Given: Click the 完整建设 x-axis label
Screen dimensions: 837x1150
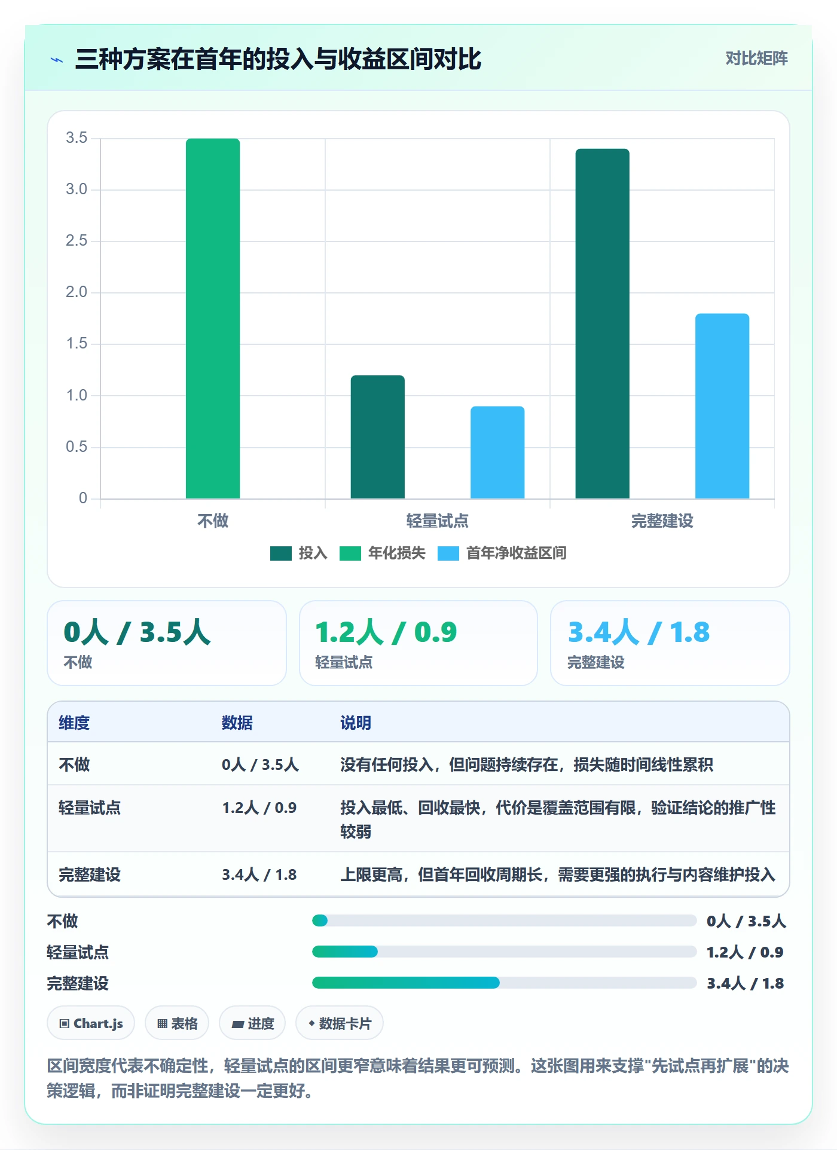Looking at the screenshot, I should pos(662,521).
